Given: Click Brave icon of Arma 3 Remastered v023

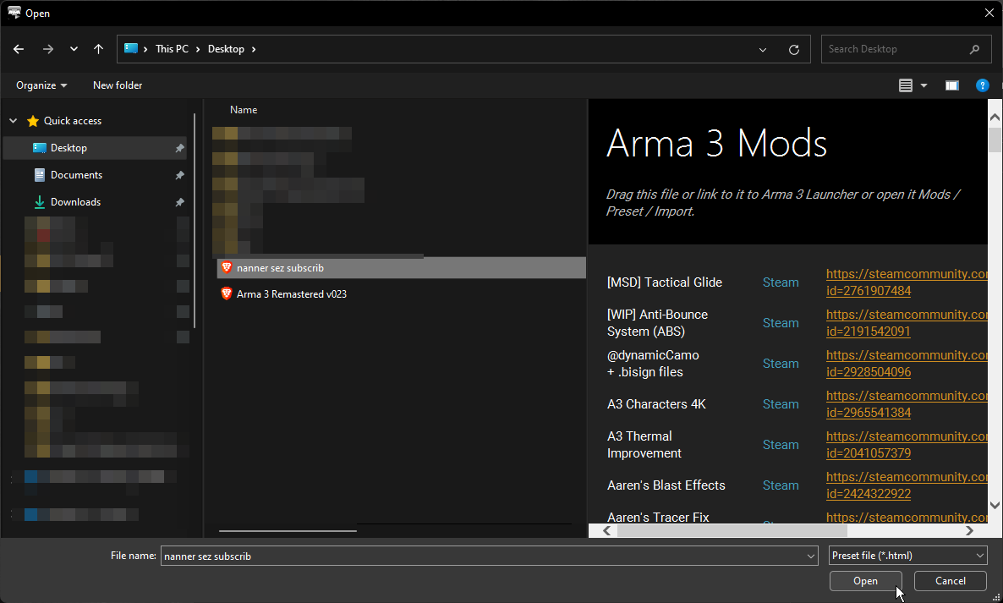Looking at the screenshot, I should point(226,293).
